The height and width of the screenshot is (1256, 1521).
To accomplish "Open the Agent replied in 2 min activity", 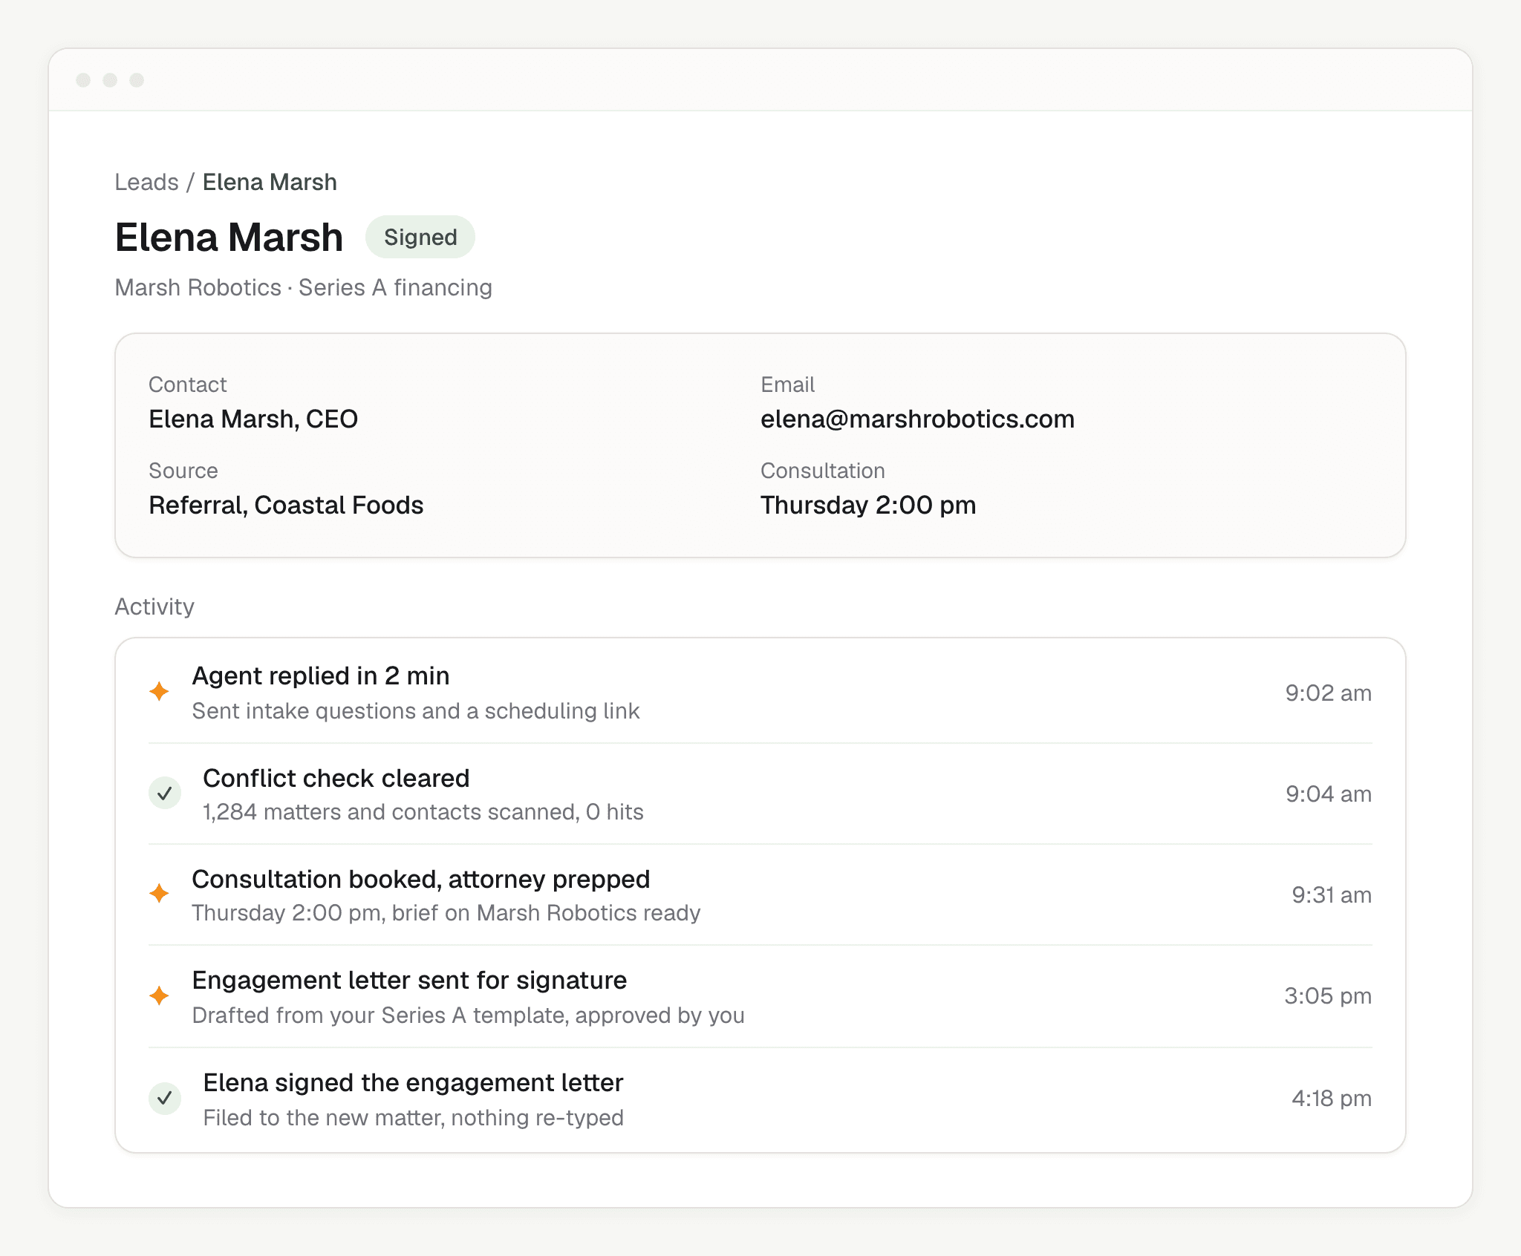I will pos(760,692).
